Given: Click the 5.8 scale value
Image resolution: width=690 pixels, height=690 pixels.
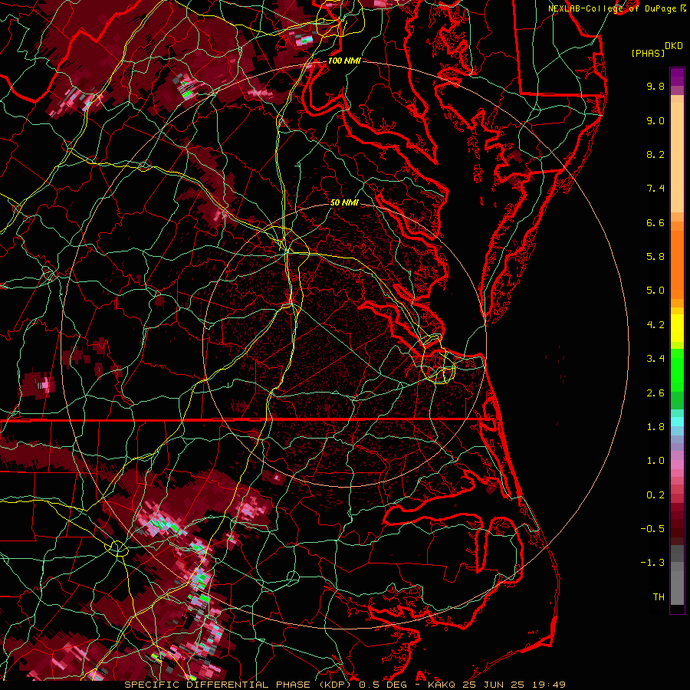Looking at the screenshot, I should click(655, 257).
